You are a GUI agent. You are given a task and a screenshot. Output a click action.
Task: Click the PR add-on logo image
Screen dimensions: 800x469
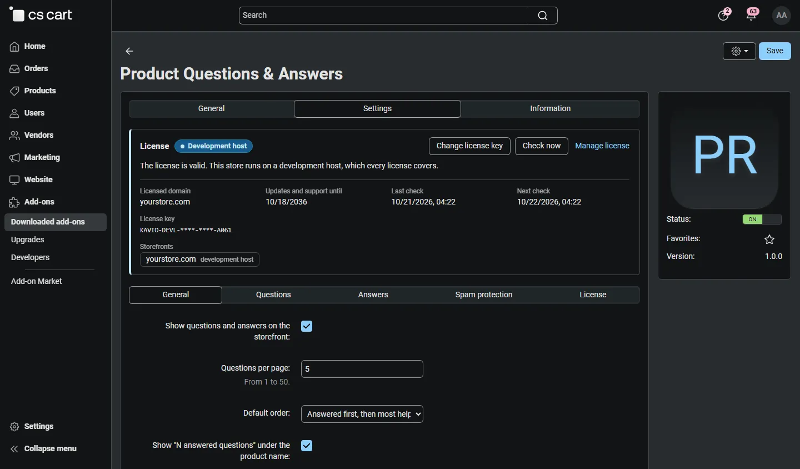pyautogui.click(x=724, y=156)
